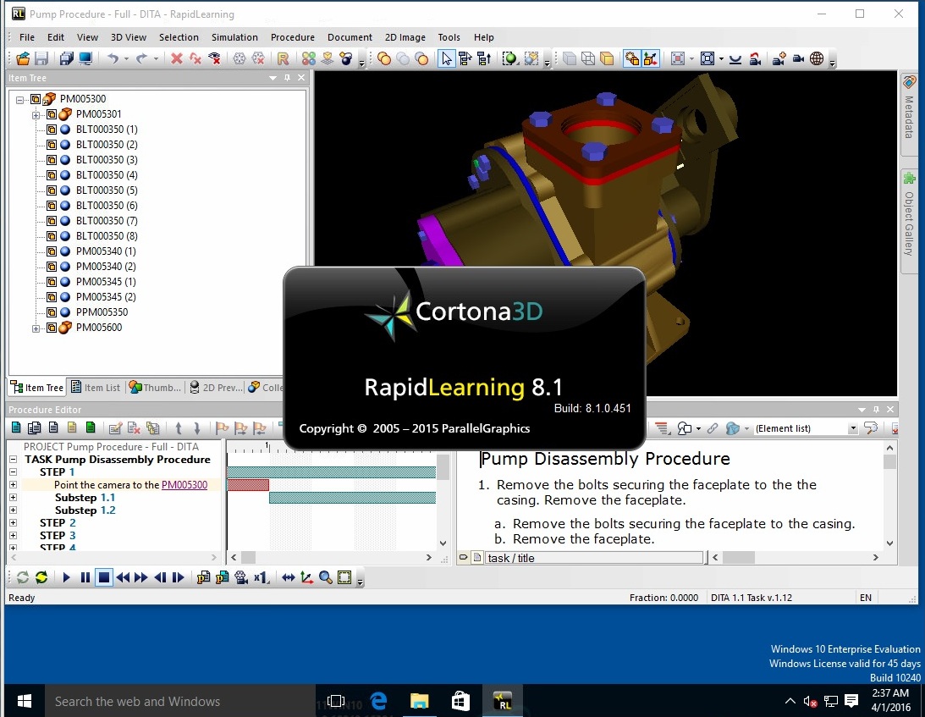Select the BLT000350 (4) tree item
Screen dimensions: 925x717
pos(107,175)
